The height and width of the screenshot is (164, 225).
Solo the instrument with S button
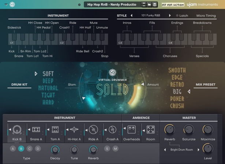pyautogui.click(x=107, y=148)
